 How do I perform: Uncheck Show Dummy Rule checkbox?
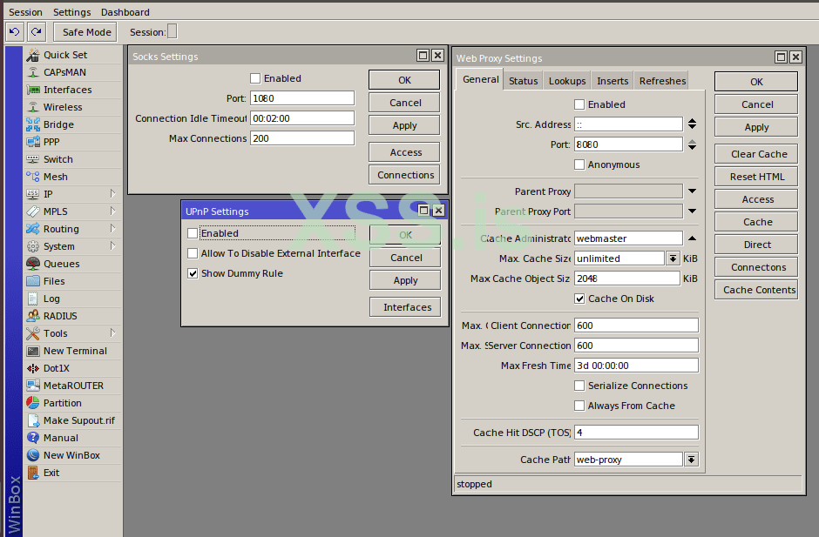(x=193, y=273)
